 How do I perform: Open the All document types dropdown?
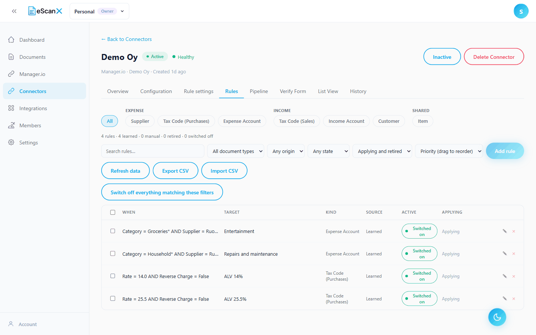pos(236,151)
